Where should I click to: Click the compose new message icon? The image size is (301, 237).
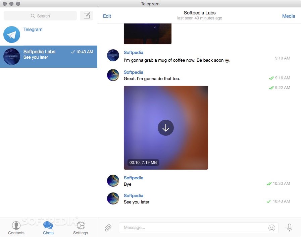pyautogui.click(x=87, y=16)
